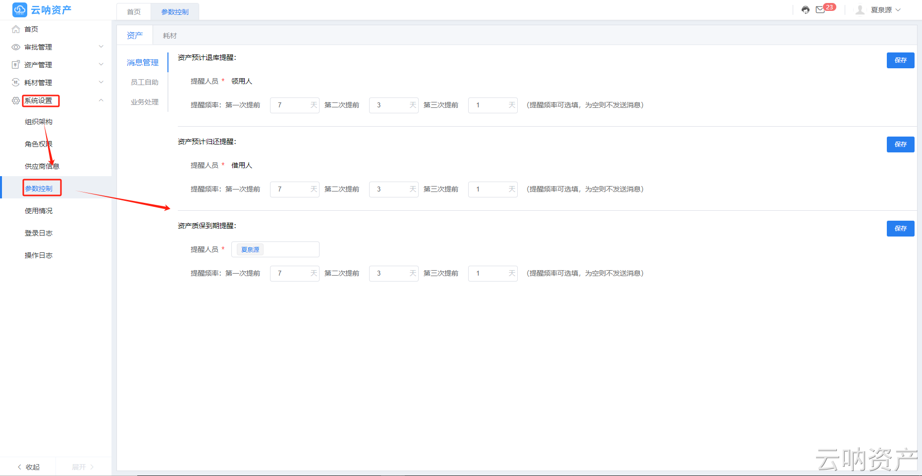
Task: Switch to the 耗材 tab
Action: pos(169,35)
